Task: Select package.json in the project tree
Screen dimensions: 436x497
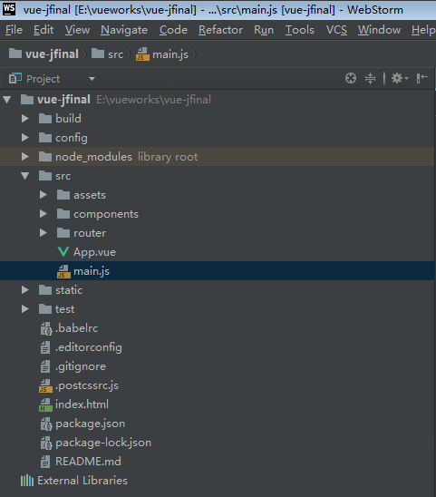Action: pyautogui.click(x=90, y=424)
